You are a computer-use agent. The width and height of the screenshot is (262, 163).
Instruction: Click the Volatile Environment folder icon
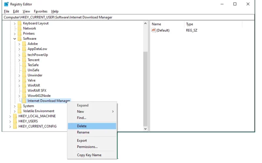coord(20,111)
